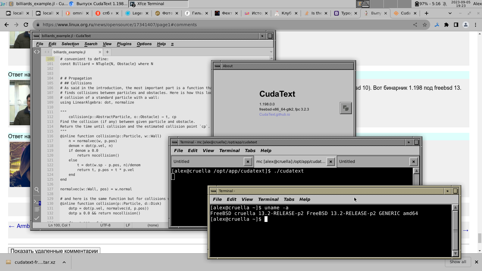
Task: Select billiards_example.jl window in taskbar
Action: click(38, 4)
